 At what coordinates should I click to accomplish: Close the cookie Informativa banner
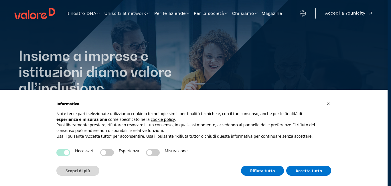[328, 104]
